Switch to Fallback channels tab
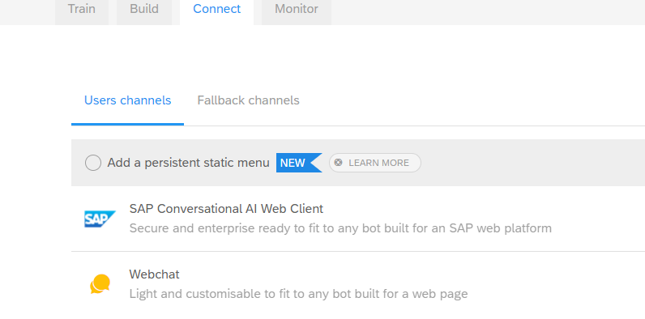 pyautogui.click(x=249, y=100)
